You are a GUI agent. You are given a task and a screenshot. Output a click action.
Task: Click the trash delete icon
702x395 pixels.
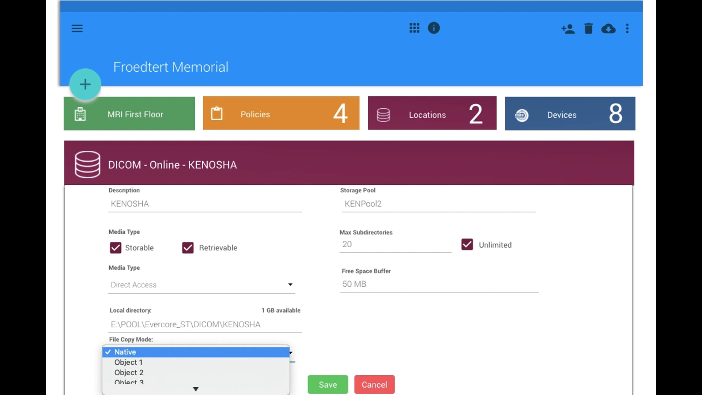(588, 29)
